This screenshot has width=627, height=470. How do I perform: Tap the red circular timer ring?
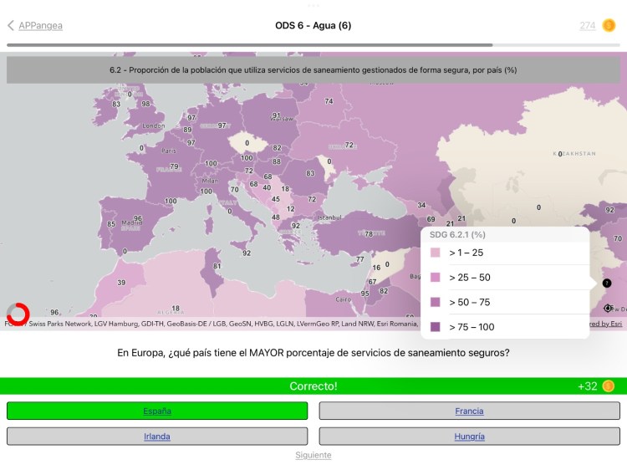click(18, 314)
